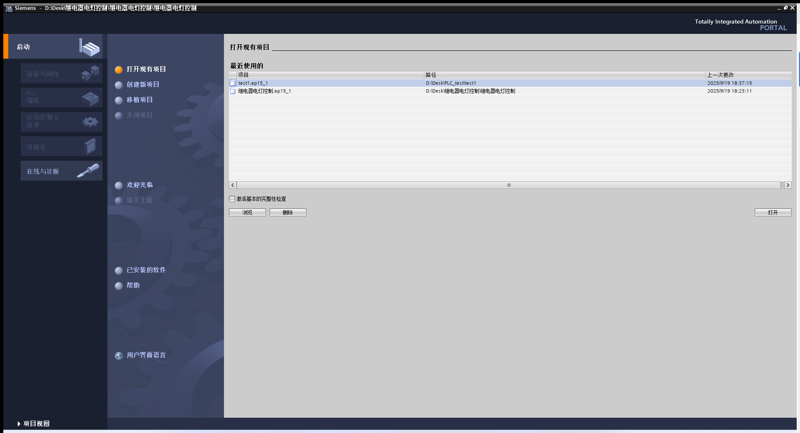Enable 激活基本的完整性检查 checkbox

(232, 199)
